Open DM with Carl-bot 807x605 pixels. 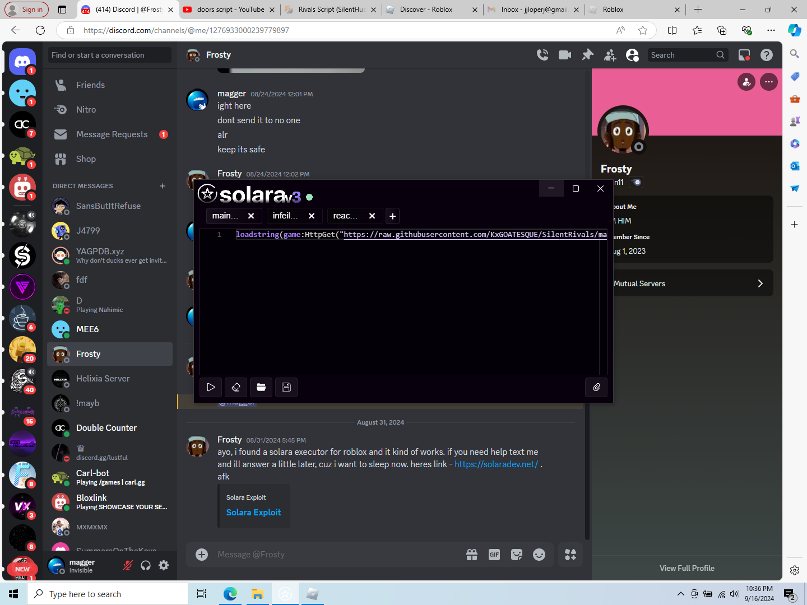coord(110,477)
